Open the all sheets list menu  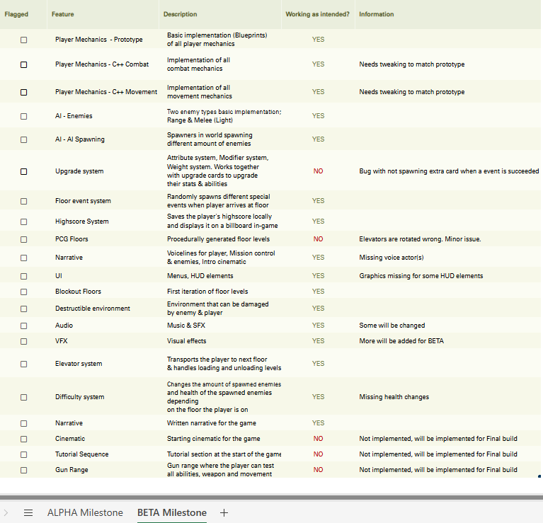28,513
